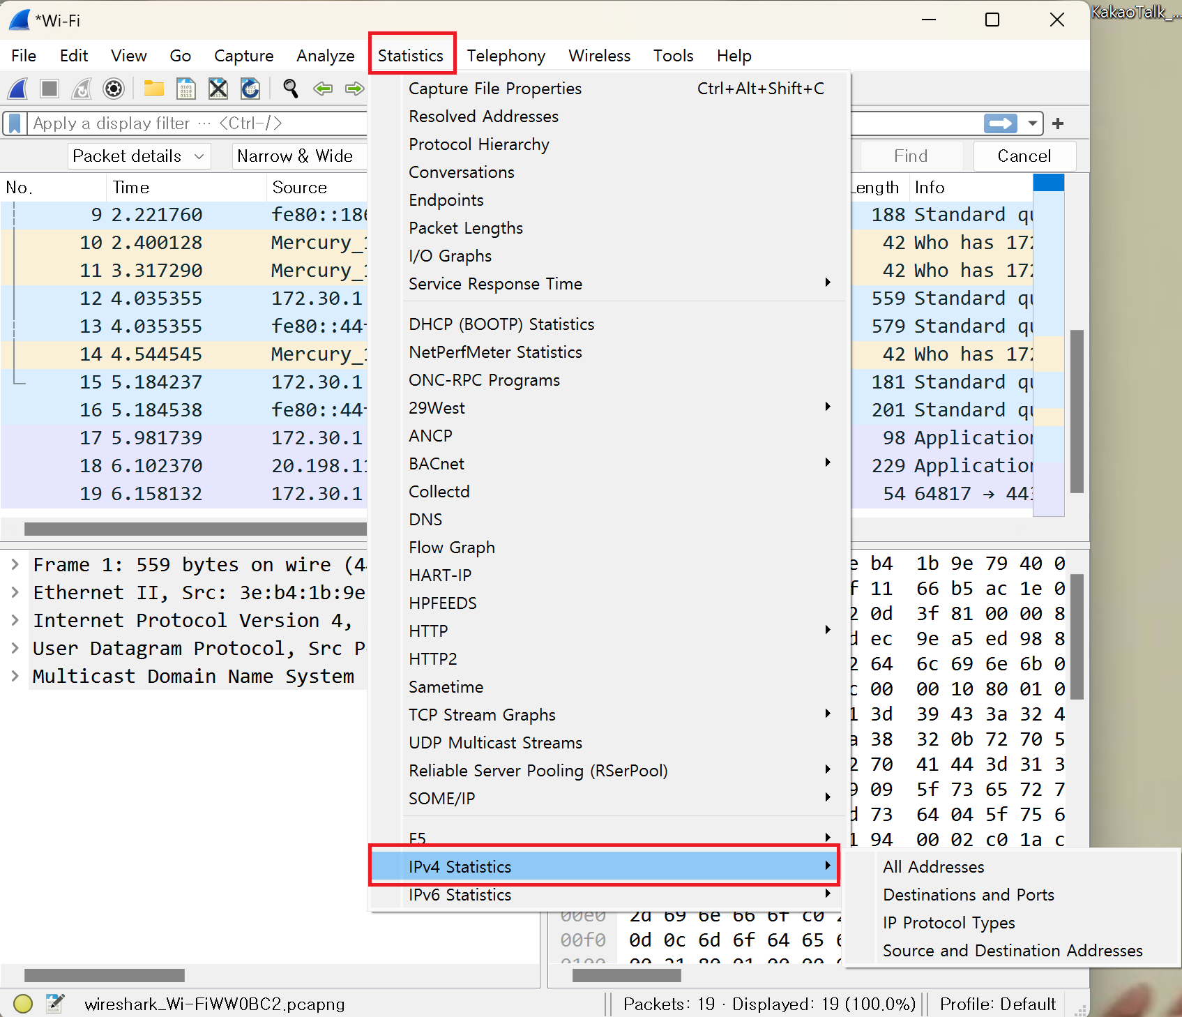
Task: Select packet 19 at time 6.158132
Action: (183, 494)
